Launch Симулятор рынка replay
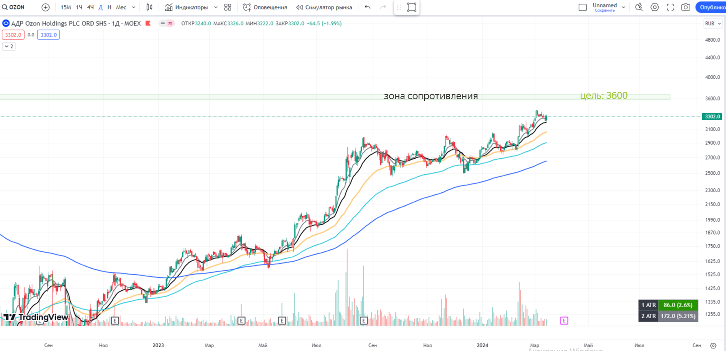Screen dimensions: 726x351 324,7
